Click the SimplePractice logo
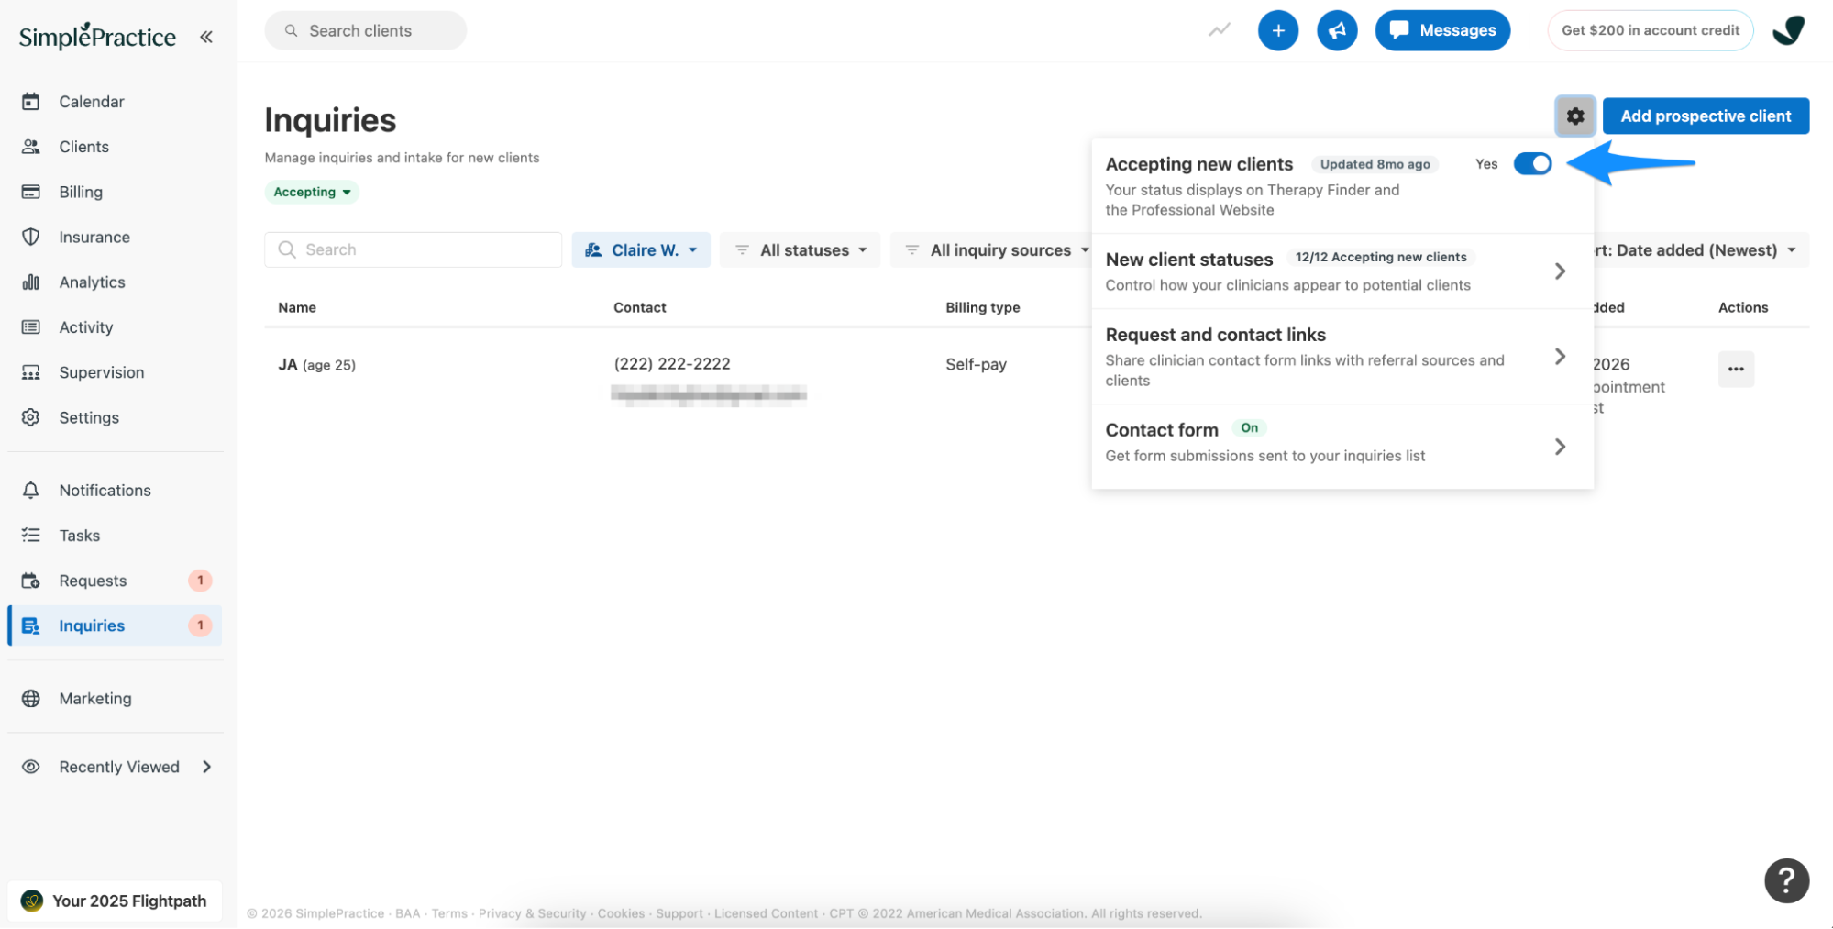This screenshot has width=1833, height=929. tap(97, 36)
